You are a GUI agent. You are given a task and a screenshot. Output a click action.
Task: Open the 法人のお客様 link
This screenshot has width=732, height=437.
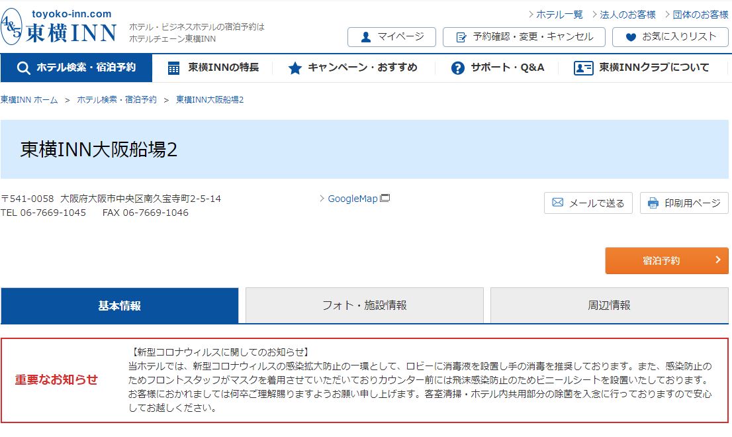[x=627, y=15]
